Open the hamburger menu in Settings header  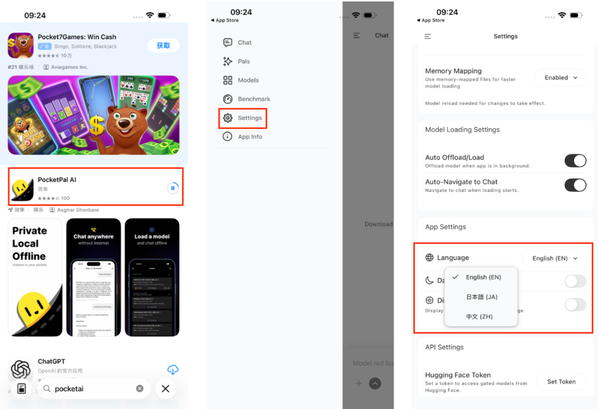[427, 37]
